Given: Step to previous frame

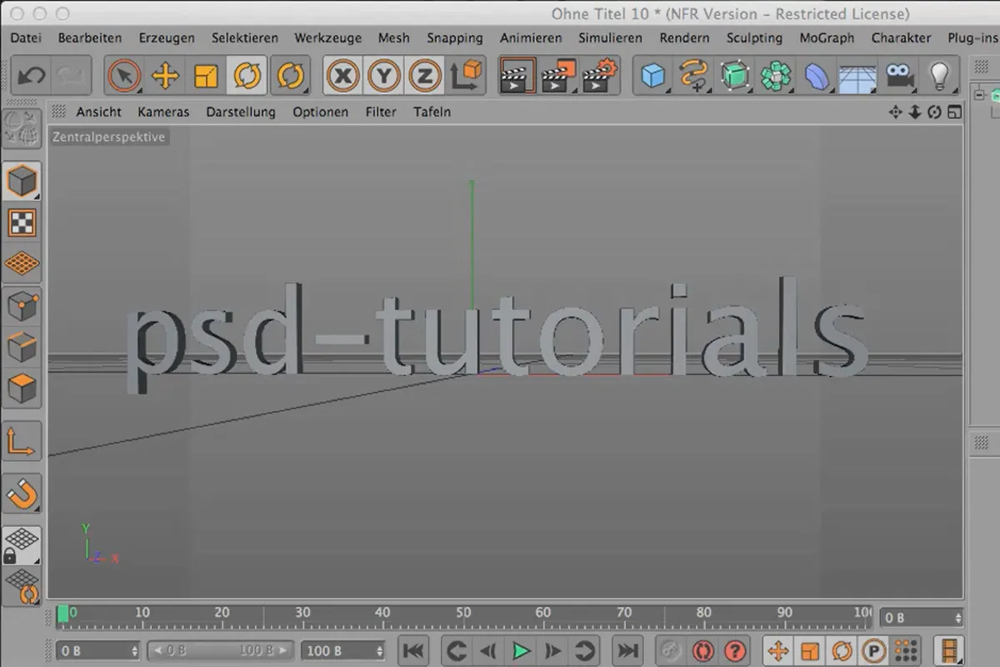Looking at the screenshot, I should pyautogui.click(x=488, y=650).
